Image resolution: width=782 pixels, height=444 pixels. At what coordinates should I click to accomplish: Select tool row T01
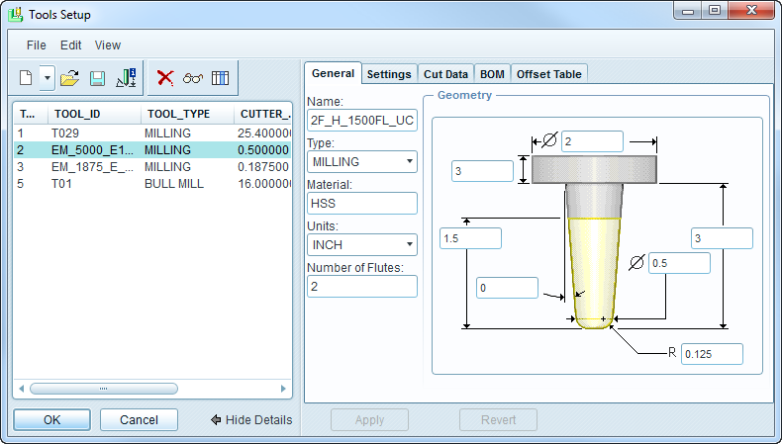[152, 184]
